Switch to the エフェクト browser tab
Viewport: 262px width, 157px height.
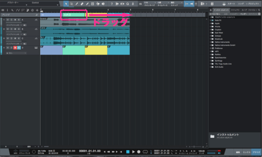coord(235,10)
